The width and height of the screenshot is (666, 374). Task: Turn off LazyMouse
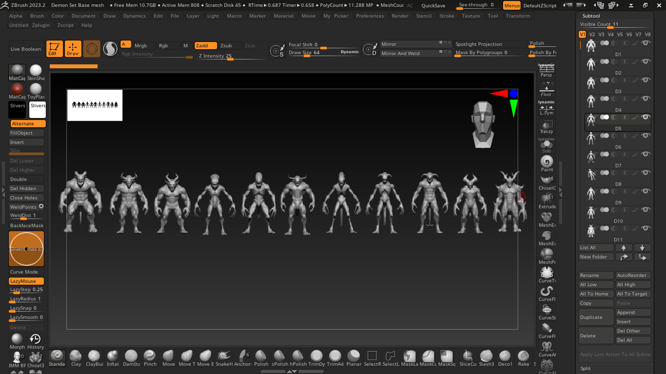(x=26, y=281)
